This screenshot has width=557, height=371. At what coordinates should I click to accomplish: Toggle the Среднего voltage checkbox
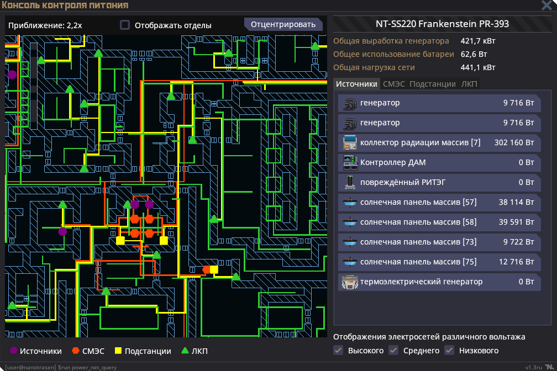tap(393, 351)
